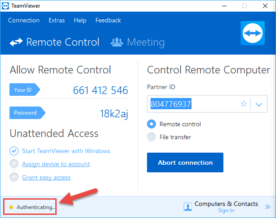This screenshot has width=276, height=218.
Task: Click the Password label tag
Action: (x=27, y=113)
